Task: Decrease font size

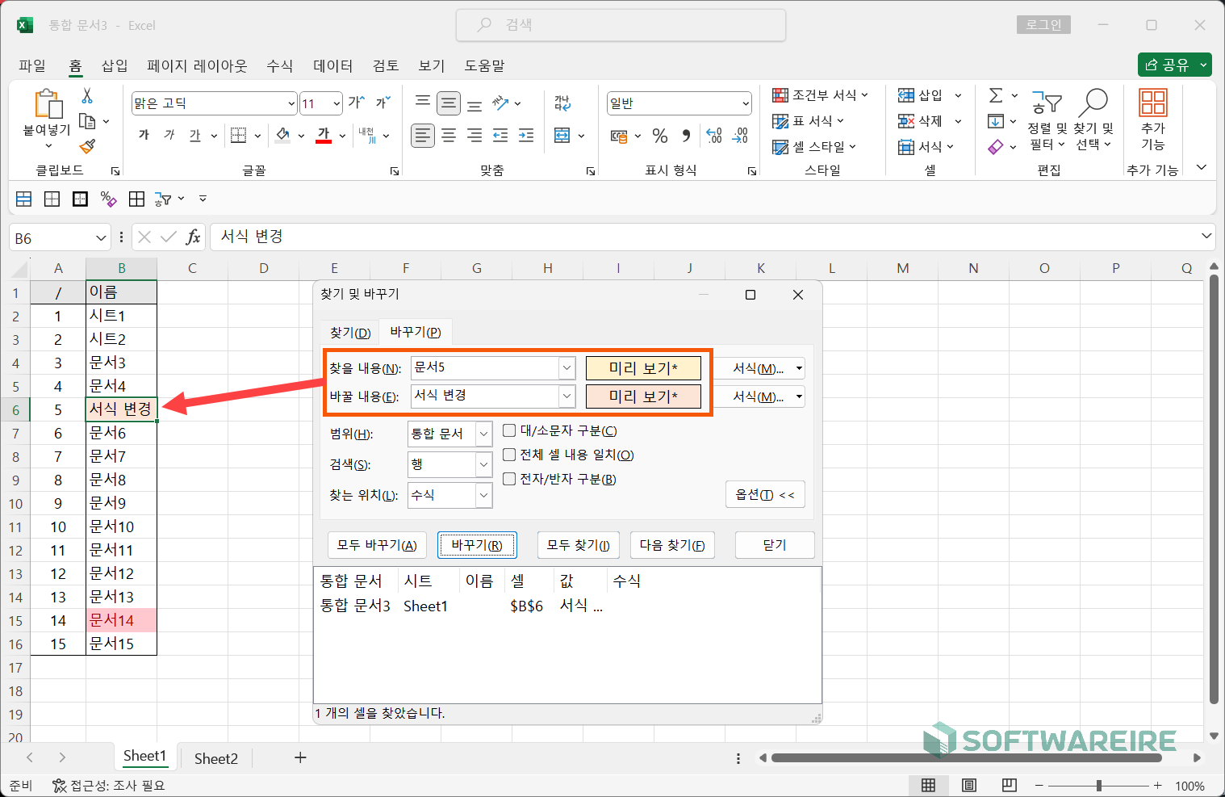Action: click(x=383, y=103)
